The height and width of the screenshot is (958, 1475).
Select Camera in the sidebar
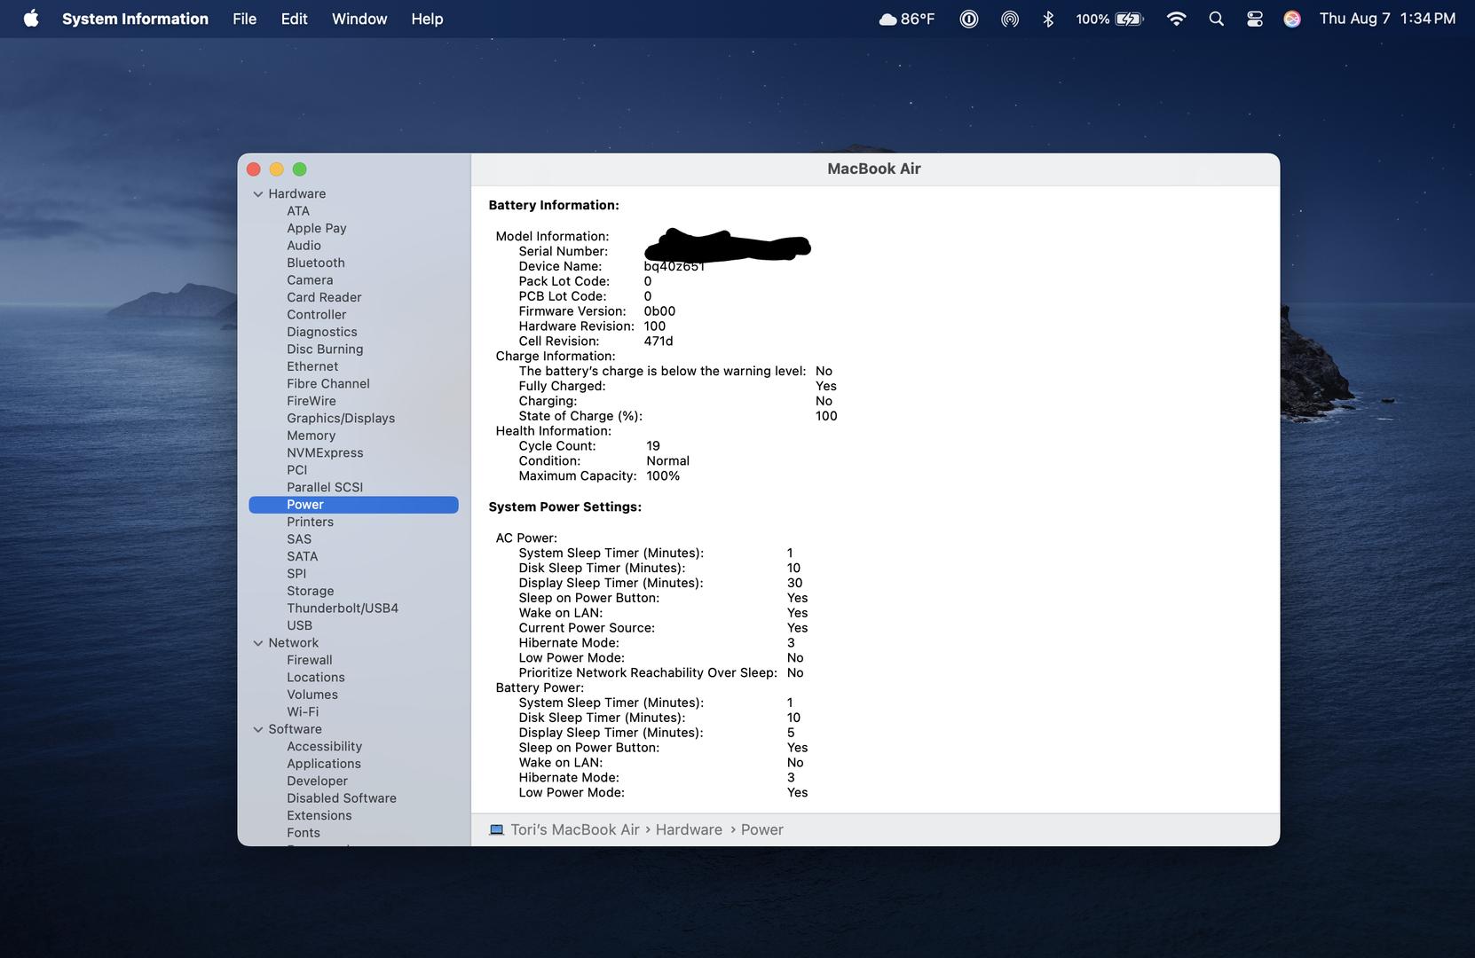(310, 280)
